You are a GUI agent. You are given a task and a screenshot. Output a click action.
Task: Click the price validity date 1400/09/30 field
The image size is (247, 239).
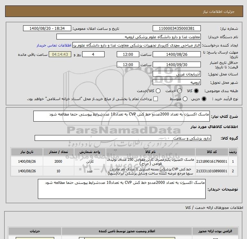pos(176,64)
